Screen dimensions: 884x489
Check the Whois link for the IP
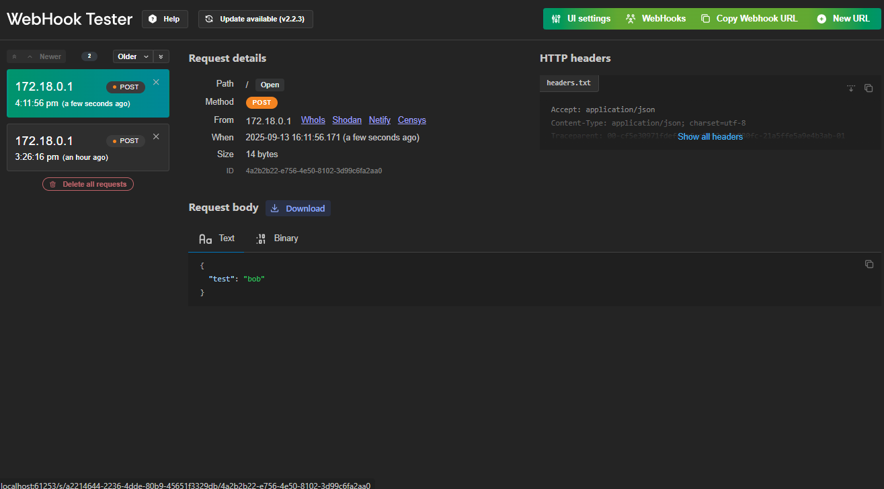click(x=313, y=120)
